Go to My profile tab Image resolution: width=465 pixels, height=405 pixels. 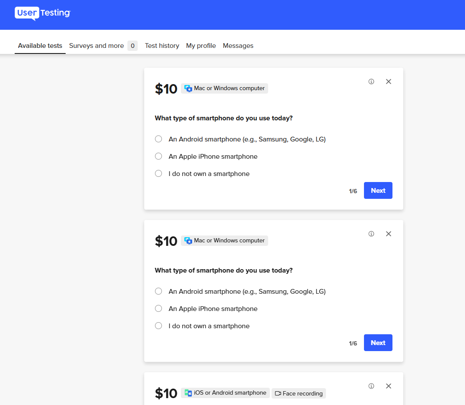click(x=201, y=46)
